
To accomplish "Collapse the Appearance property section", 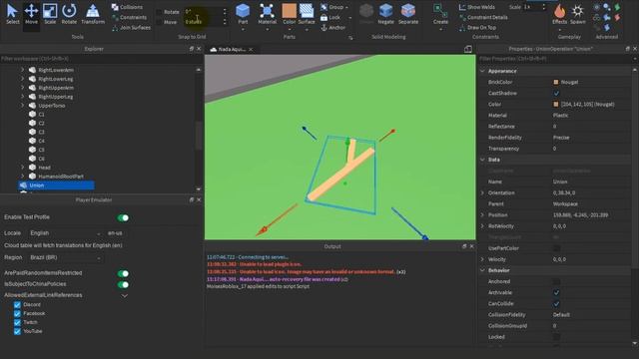I will (482, 71).
